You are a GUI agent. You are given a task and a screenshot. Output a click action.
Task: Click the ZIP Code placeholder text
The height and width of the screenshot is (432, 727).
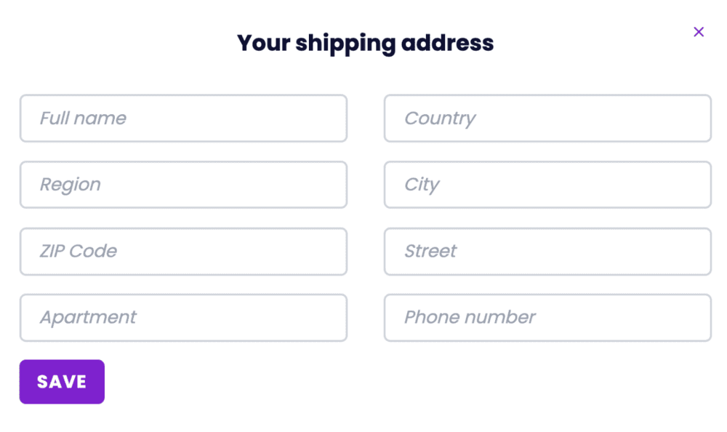pyautogui.click(x=79, y=252)
